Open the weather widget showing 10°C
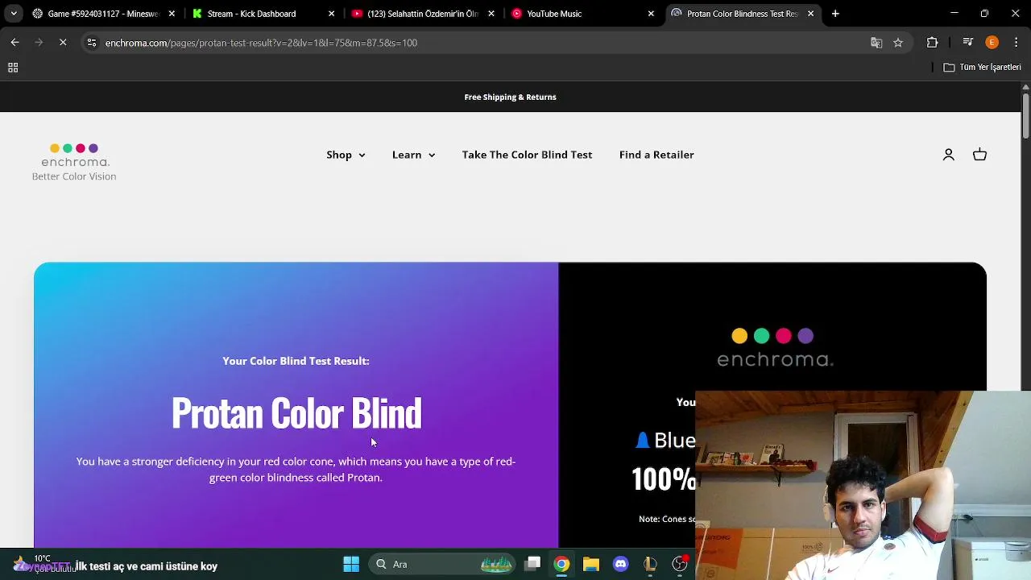This screenshot has height=580, width=1031. click(x=40, y=563)
